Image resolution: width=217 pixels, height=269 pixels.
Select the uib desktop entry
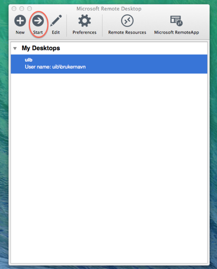point(109,64)
